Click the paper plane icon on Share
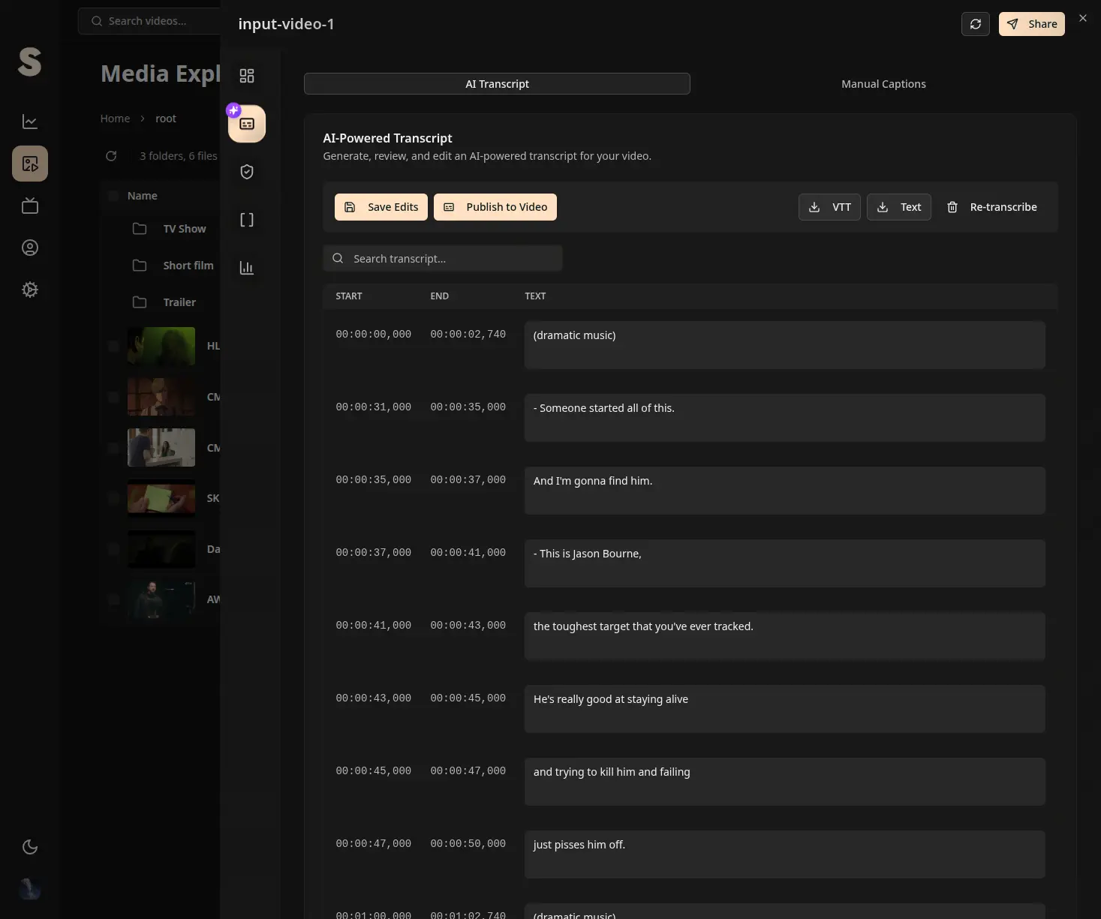The height and width of the screenshot is (919, 1101). tap(1012, 24)
